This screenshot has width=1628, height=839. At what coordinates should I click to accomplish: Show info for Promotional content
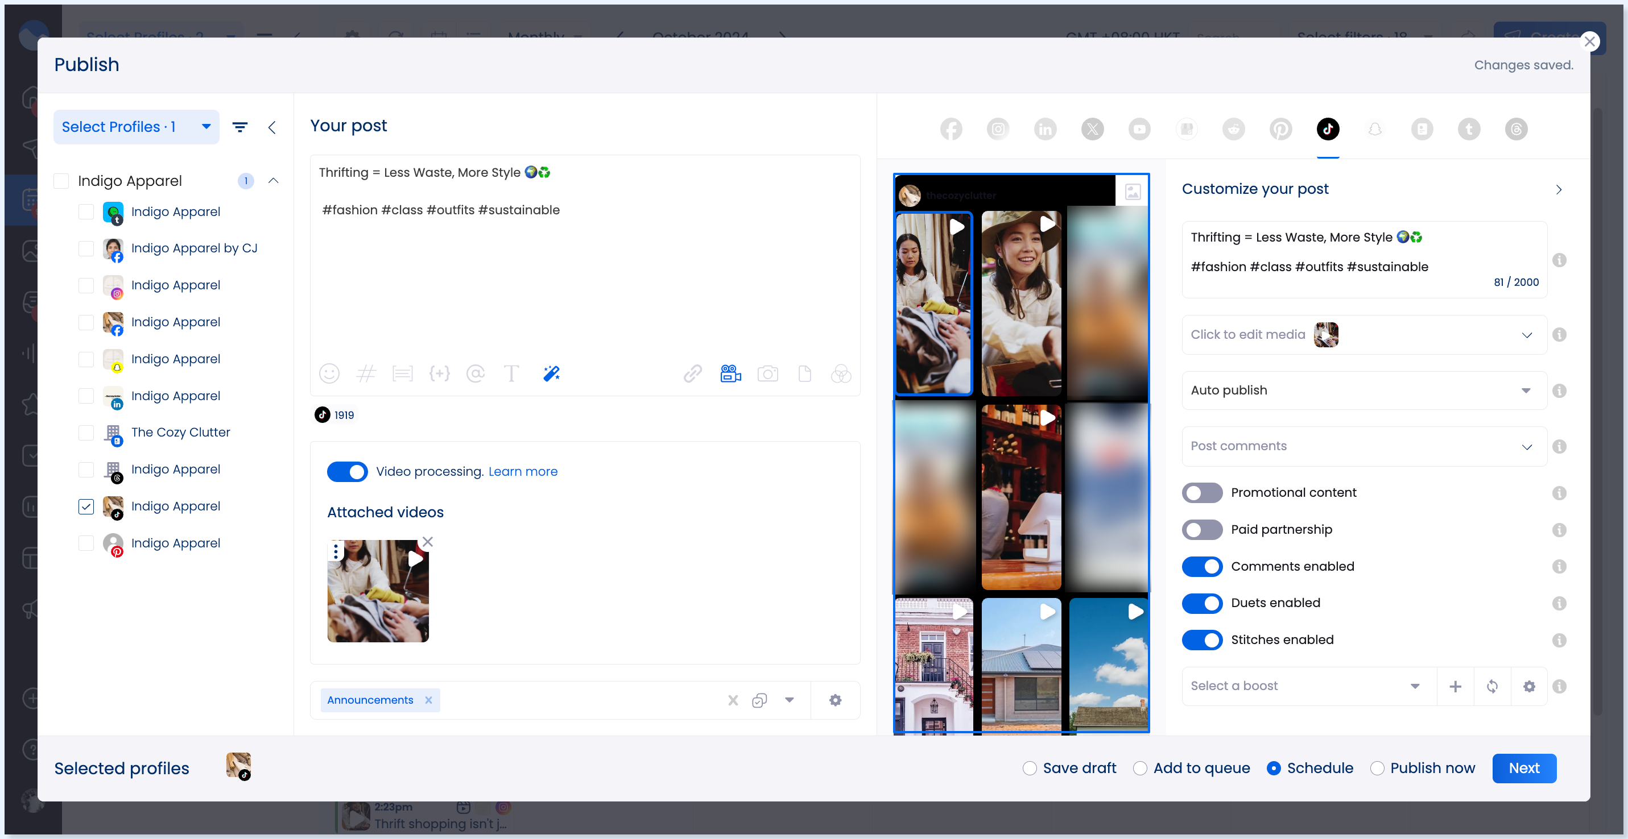[x=1559, y=493]
